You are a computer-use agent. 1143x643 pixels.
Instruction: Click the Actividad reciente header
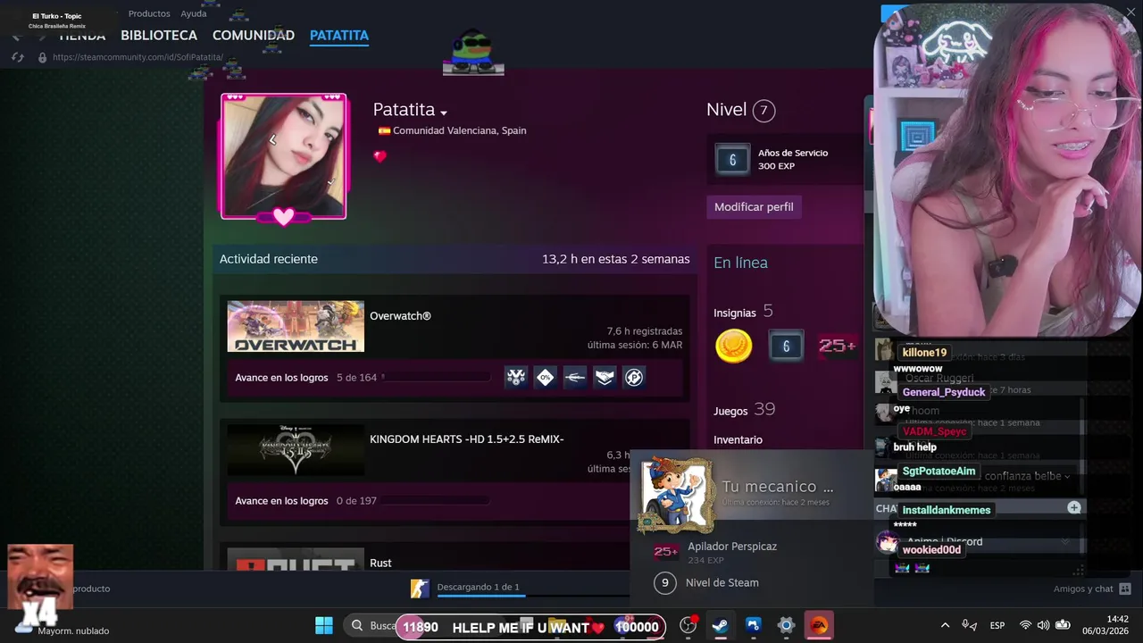(269, 259)
